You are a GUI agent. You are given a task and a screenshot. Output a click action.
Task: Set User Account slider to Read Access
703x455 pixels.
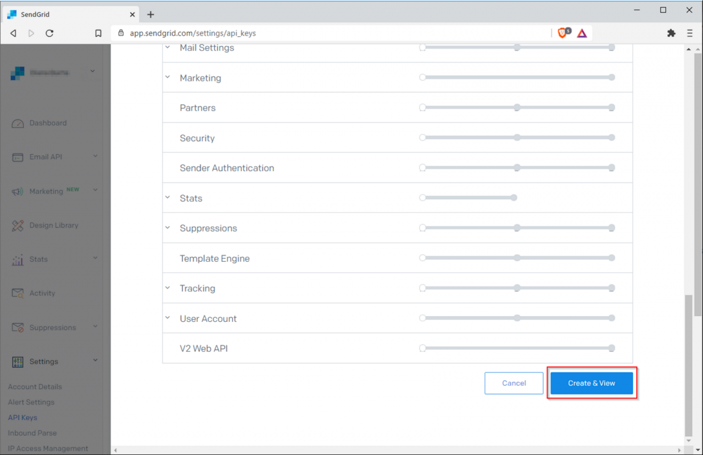pyautogui.click(x=517, y=318)
